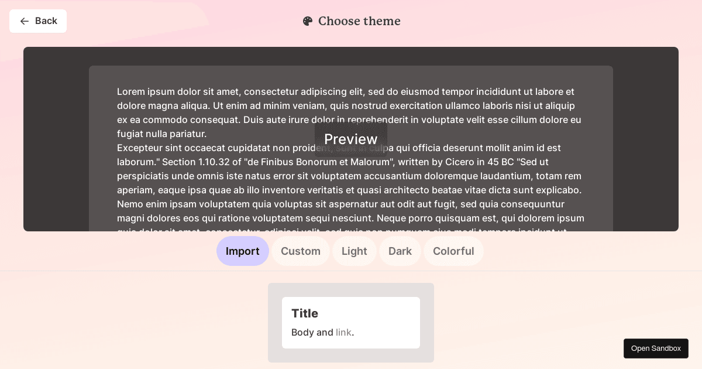
Task: Switch to the Light theme
Action: click(355, 251)
